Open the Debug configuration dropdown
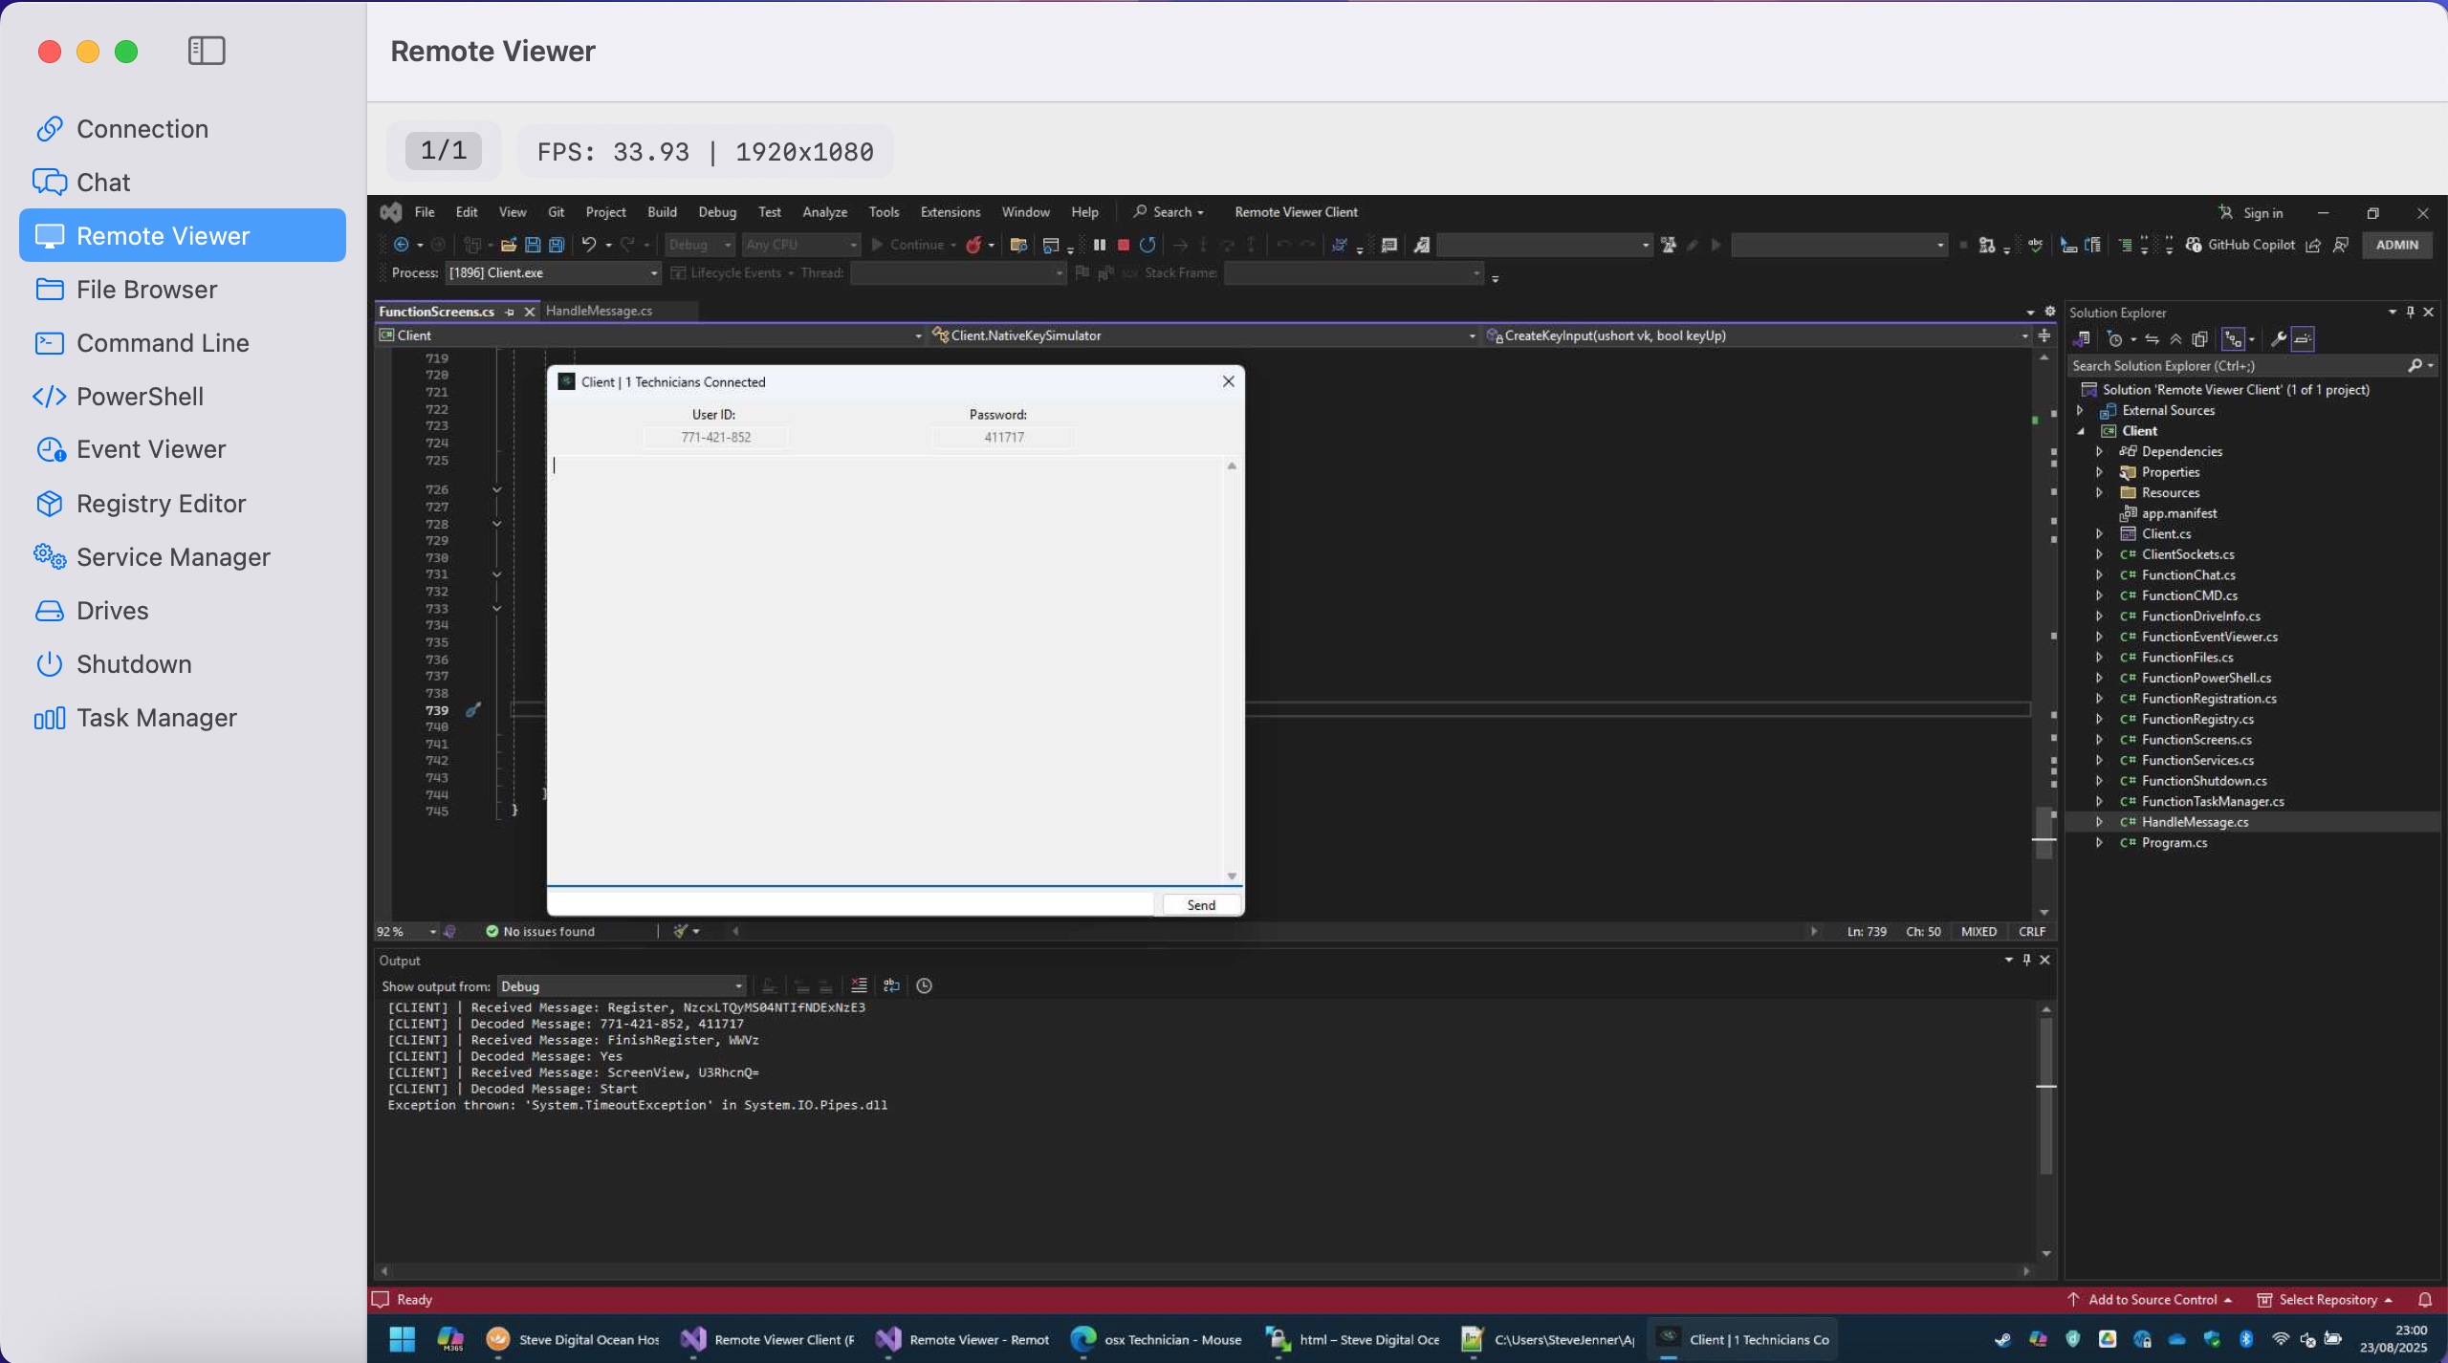 (x=700, y=246)
